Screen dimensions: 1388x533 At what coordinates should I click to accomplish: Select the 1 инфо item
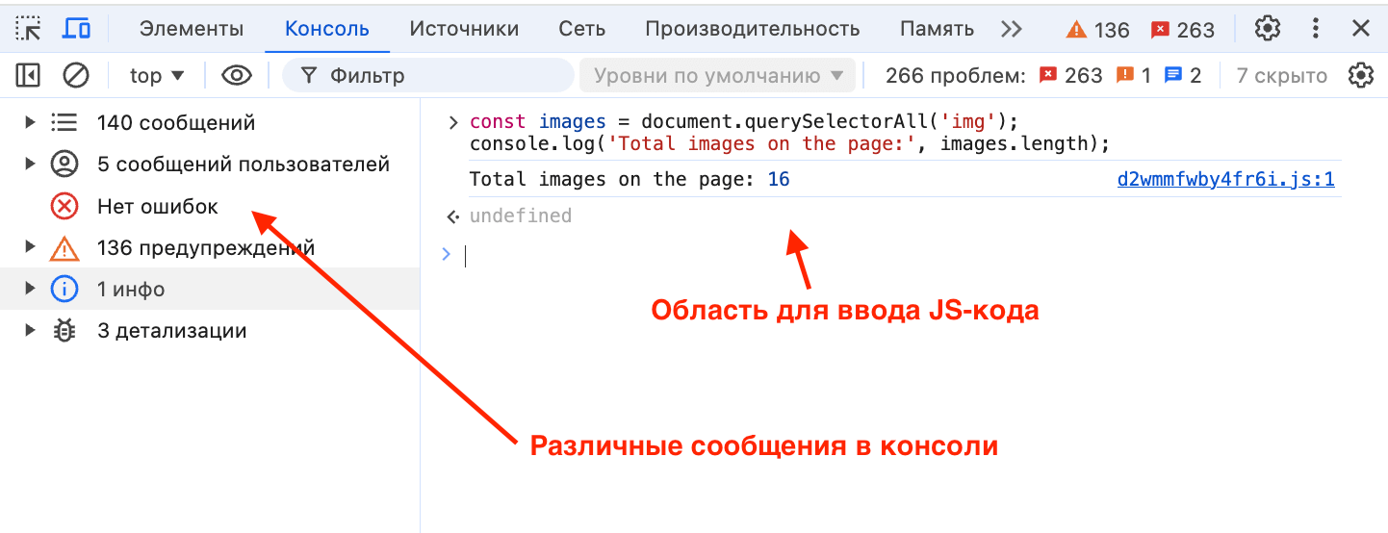coord(131,289)
